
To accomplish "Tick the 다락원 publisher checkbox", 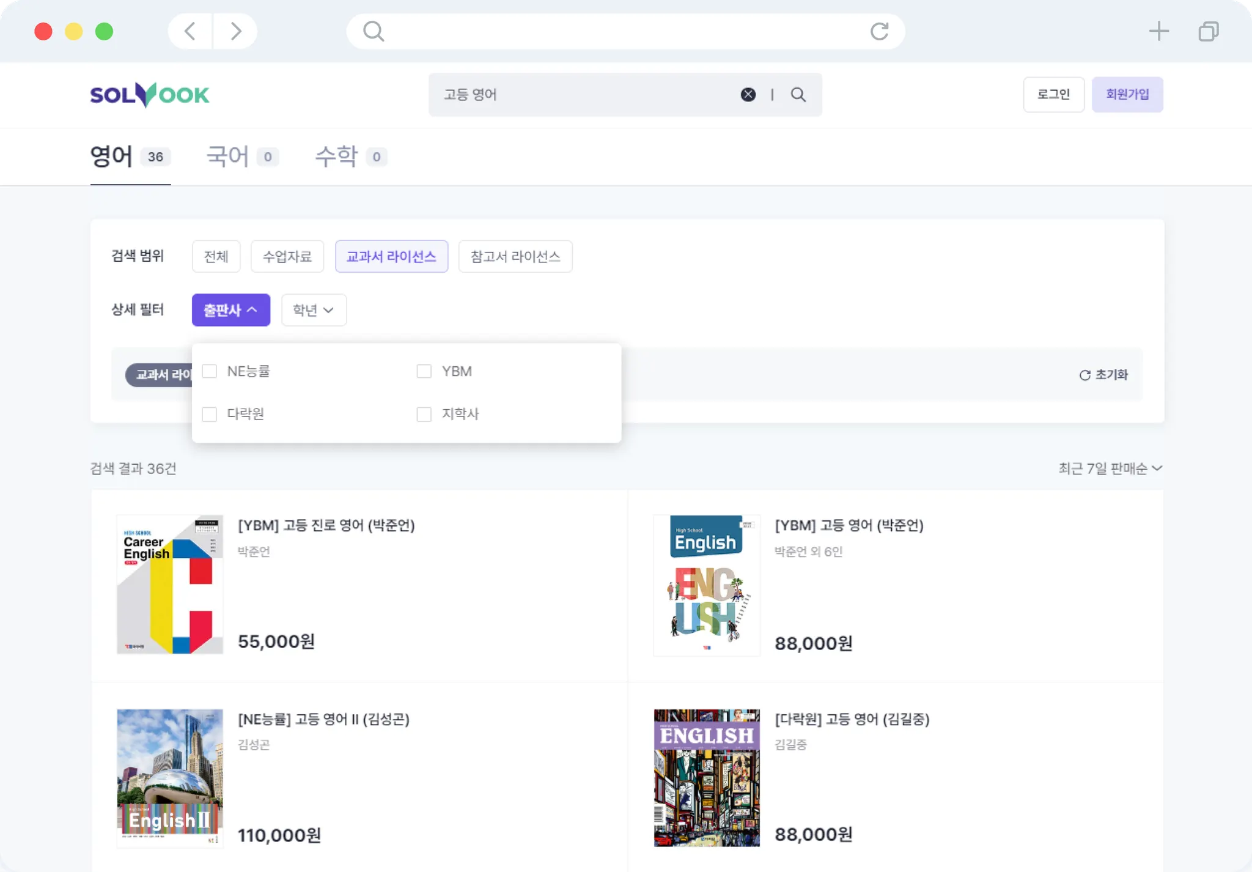I will tap(210, 414).
